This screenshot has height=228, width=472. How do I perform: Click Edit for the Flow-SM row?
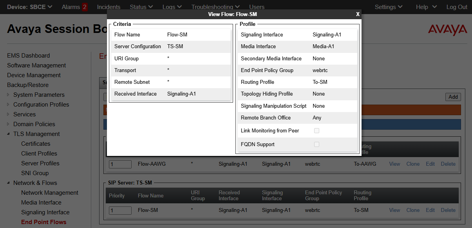[430, 210]
